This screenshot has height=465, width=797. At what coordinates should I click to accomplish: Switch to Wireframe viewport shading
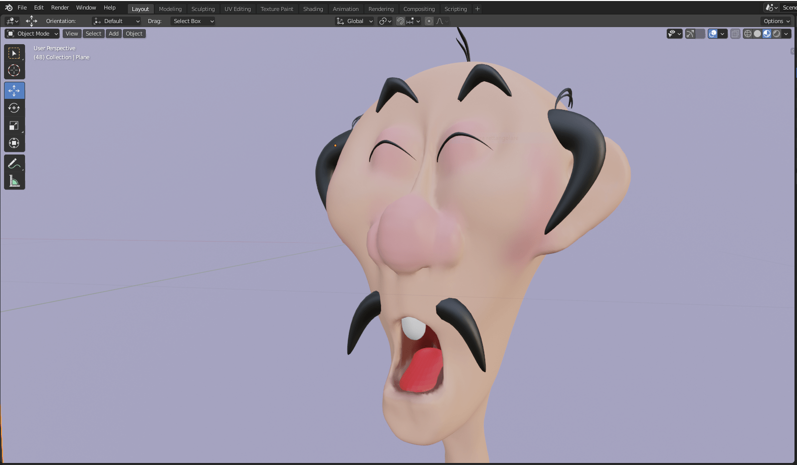pyautogui.click(x=748, y=34)
